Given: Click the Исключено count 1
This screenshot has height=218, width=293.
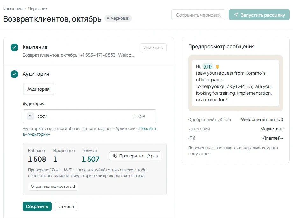Looking at the screenshot, I should coord(55,159).
